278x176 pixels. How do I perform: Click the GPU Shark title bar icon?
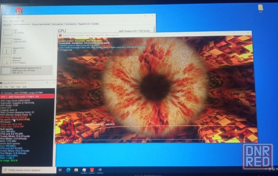(2, 83)
